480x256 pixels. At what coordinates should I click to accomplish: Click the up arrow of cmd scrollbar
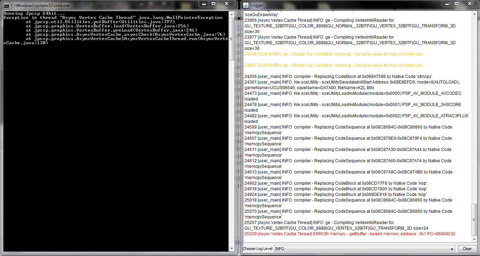click(x=231, y=14)
